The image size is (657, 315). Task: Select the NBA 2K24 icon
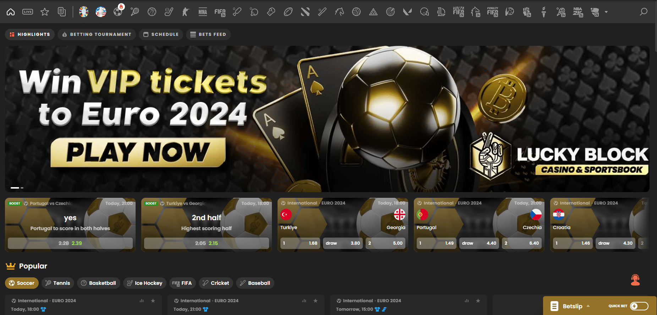(x=578, y=12)
